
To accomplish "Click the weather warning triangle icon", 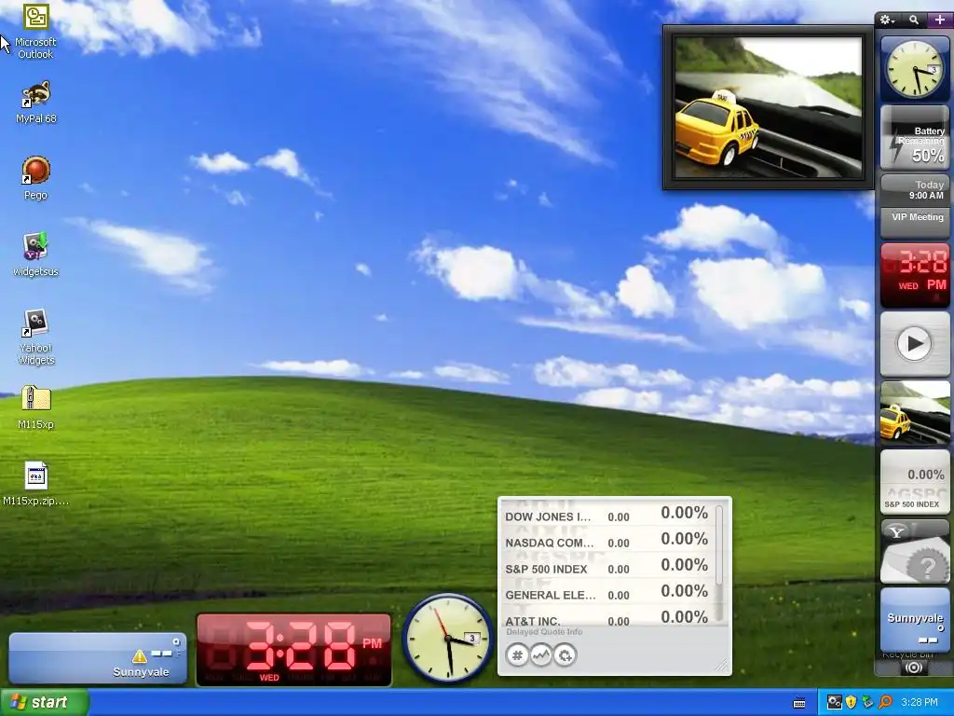I will [x=140, y=656].
